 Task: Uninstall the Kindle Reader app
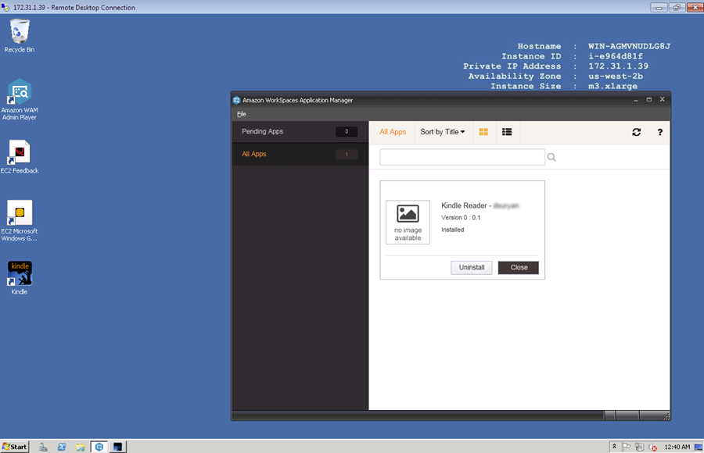point(472,267)
